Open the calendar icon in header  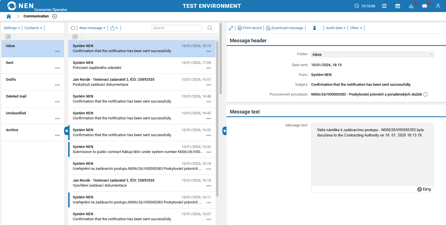point(397,6)
